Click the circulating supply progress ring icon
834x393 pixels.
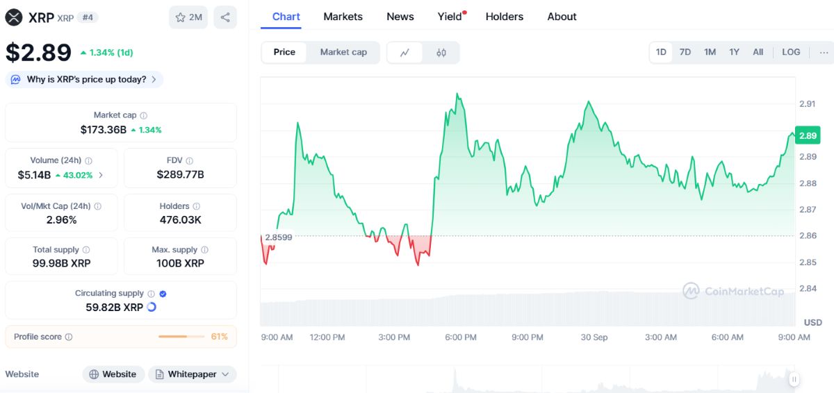(x=152, y=307)
